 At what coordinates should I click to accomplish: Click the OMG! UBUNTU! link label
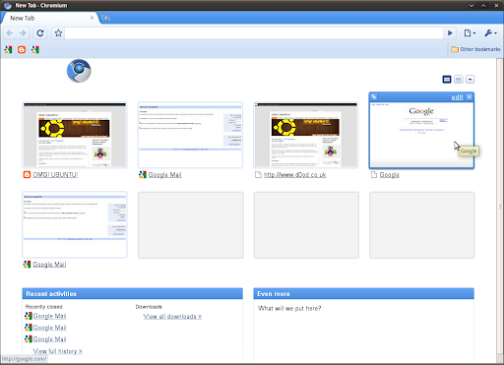[55, 175]
